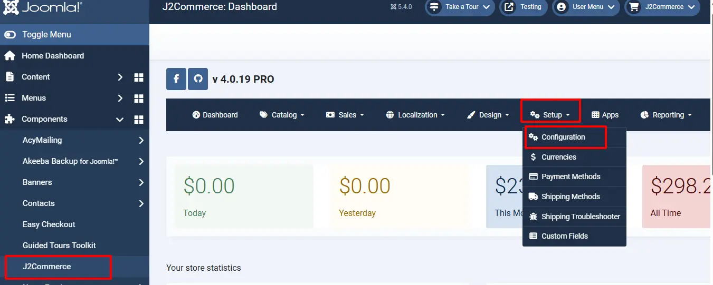Select Custom Fields from Setup menu

pyautogui.click(x=574, y=236)
